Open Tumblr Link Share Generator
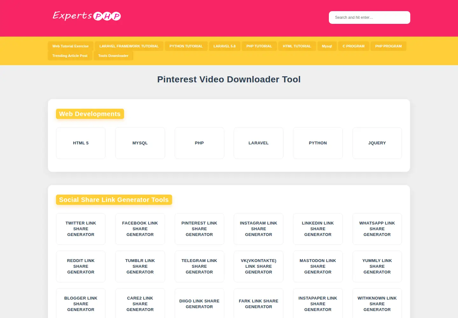458x318 pixels. (140, 266)
